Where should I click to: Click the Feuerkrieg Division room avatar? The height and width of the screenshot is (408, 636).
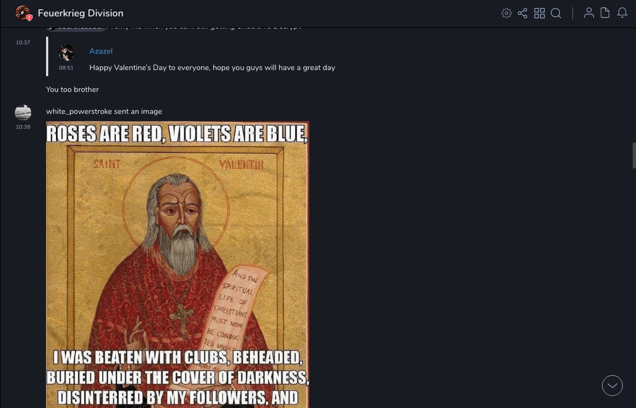23,13
